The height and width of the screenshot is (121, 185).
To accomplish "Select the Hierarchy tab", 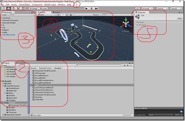I will [x=8, y=12].
